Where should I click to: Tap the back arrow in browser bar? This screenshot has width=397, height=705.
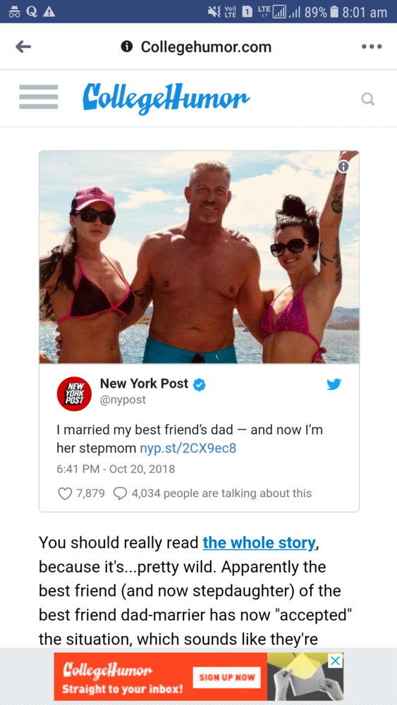tap(23, 47)
